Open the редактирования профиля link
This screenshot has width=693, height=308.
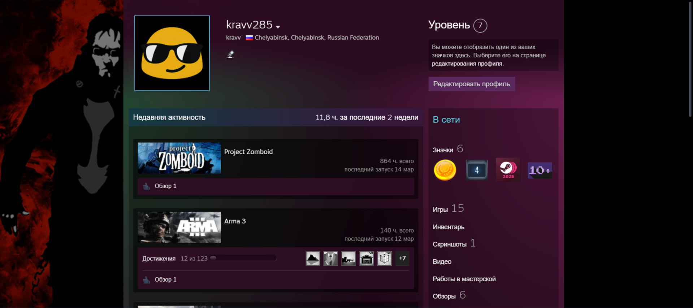468,64
